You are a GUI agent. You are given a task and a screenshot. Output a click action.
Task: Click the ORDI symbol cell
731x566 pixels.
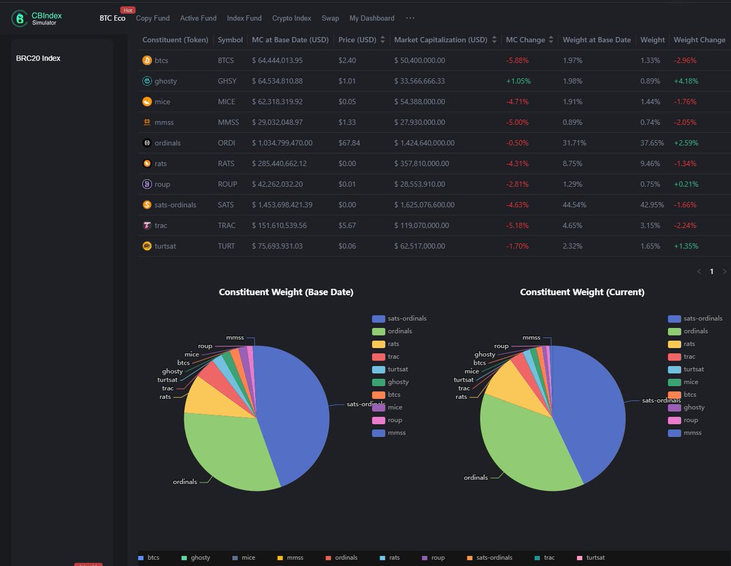click(x=227, y=143)
